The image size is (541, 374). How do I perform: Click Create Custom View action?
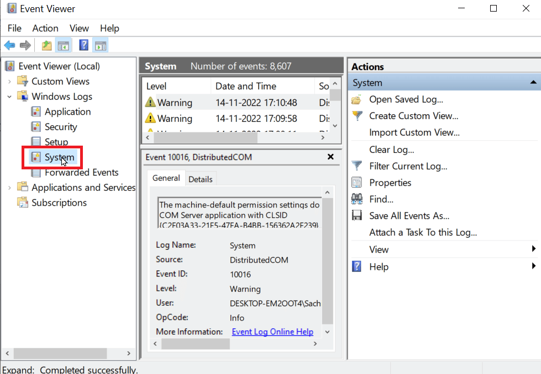pyautogui.click(x=414, y=116)
